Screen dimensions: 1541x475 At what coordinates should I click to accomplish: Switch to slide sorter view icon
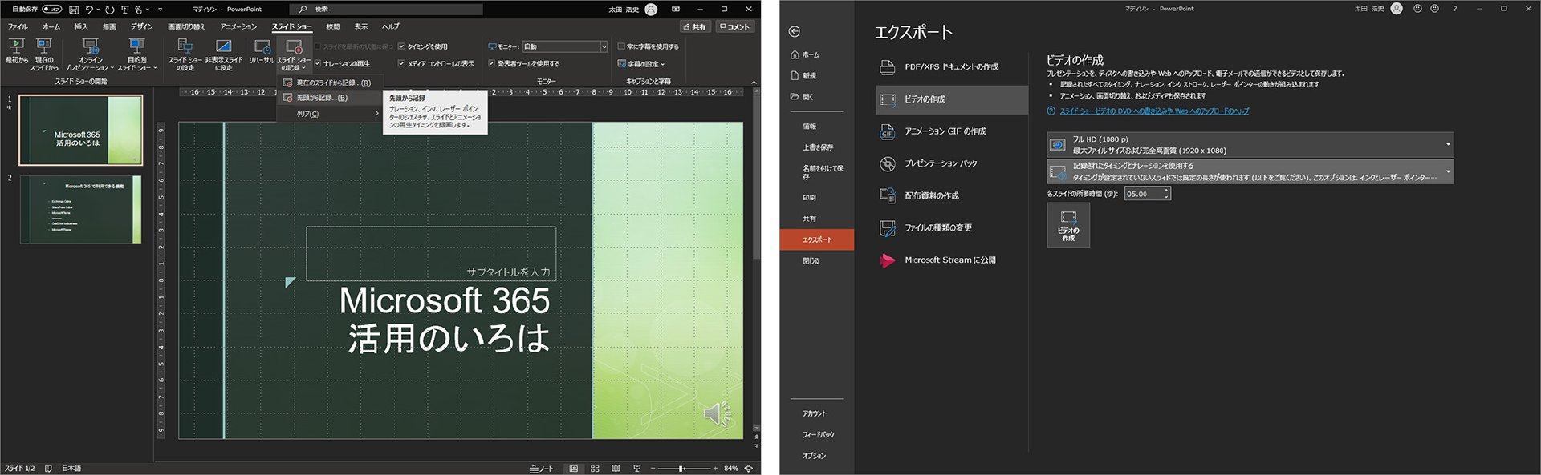(595, 469)
